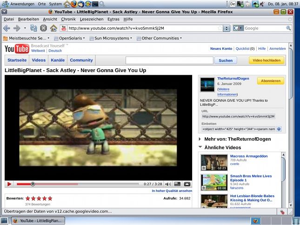Open the Extras menu

[113, 19]
